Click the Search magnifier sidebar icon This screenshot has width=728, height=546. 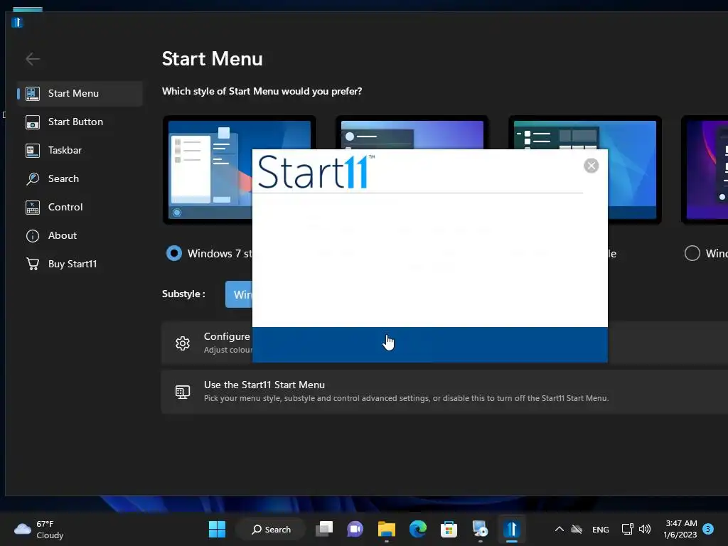click(33, 178)
